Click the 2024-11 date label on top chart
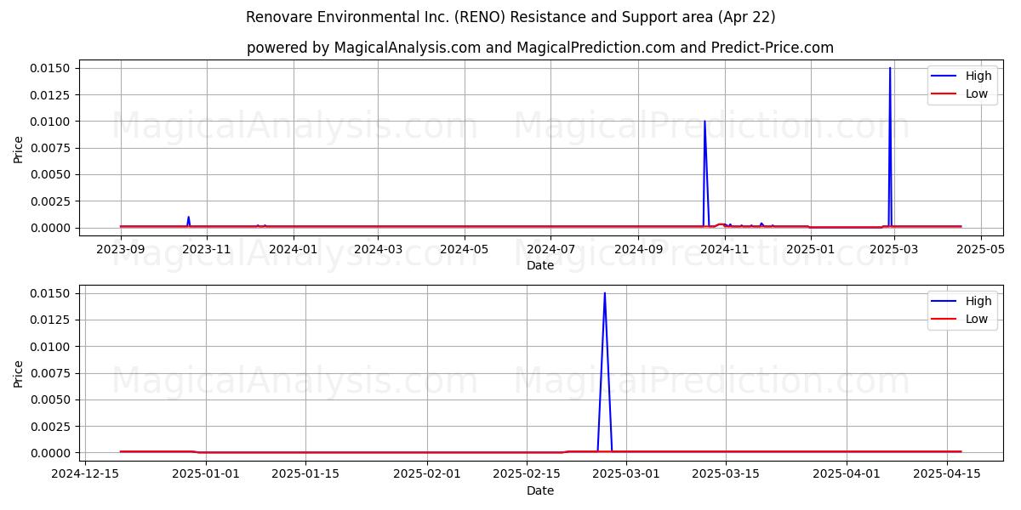 (x=724, y=249)
